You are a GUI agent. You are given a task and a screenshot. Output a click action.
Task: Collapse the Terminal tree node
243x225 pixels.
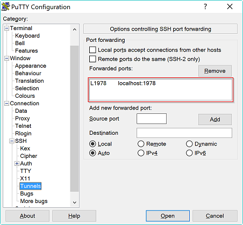pos(6,28)
